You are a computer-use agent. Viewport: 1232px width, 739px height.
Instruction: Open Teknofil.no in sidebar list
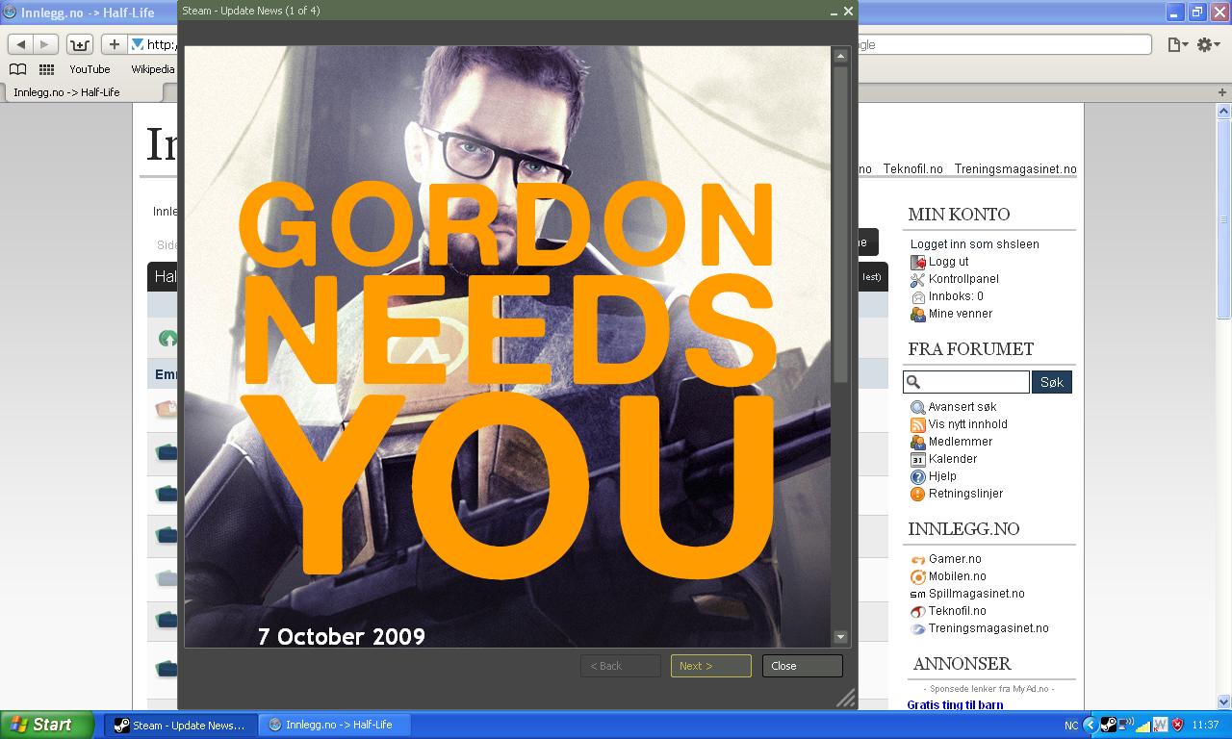click(x=958, y=611)
